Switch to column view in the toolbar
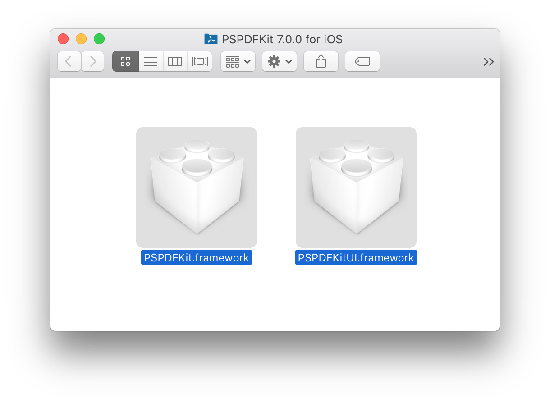The width and height of the screenshot is (550, 403). point(175,61)
